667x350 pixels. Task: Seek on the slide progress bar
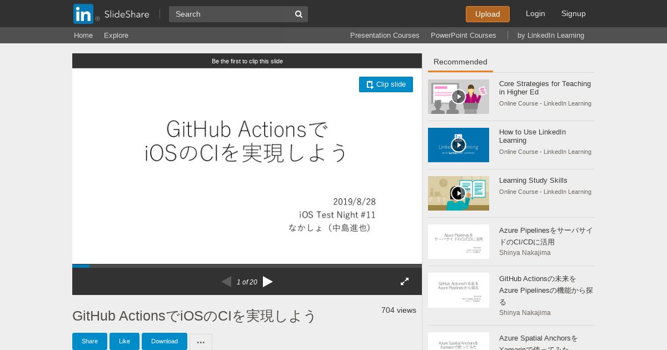pyautogui.click(x=247, y=266)
